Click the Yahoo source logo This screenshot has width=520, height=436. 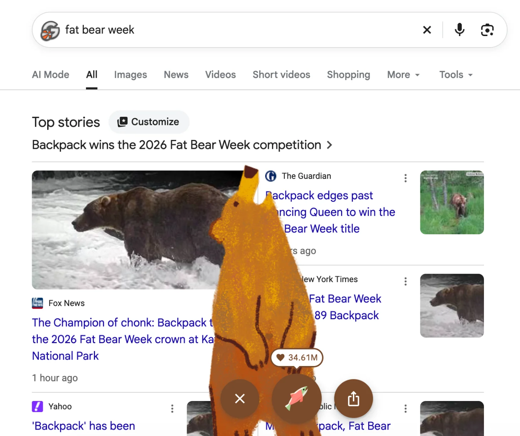pos(37,406)
